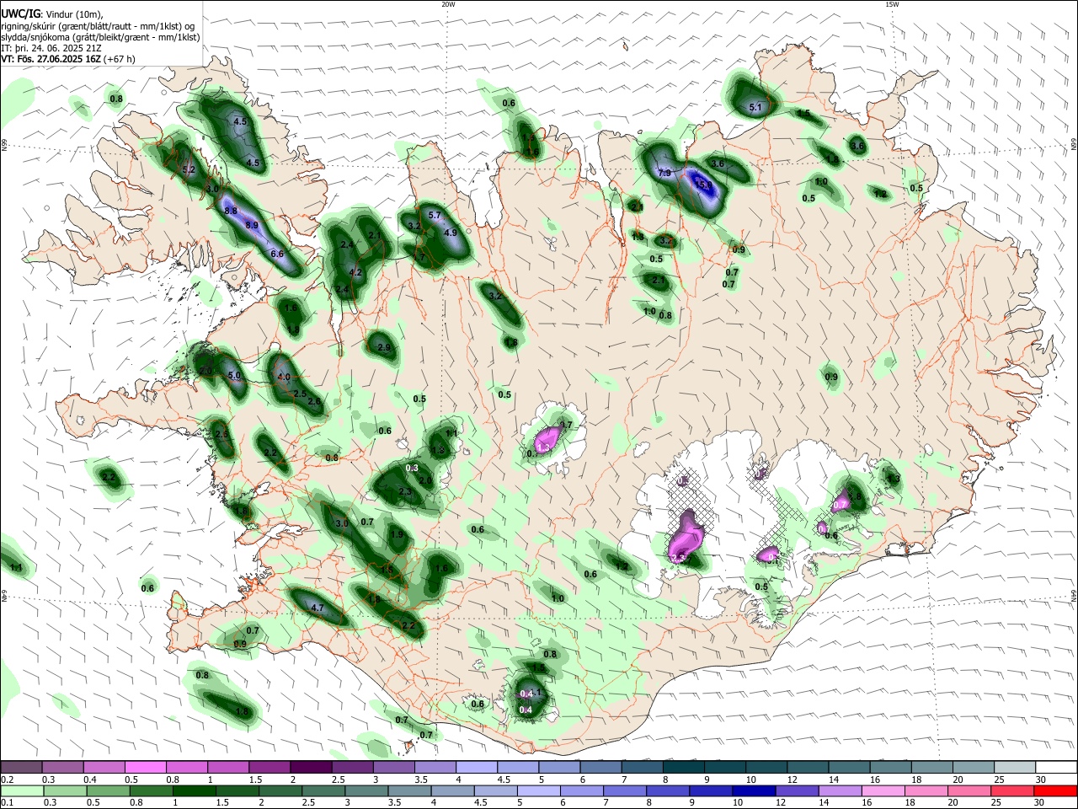Click the 4.0 precipitation value
This screenshot has height=809, width=1078.
(x=284, y=378)
